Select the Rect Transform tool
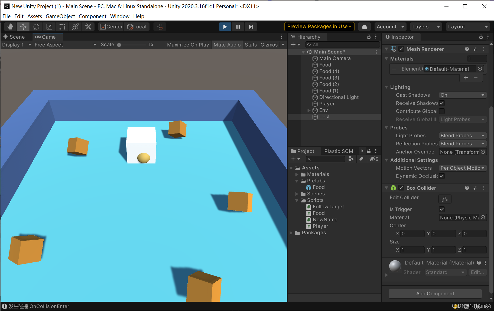 point(62,27)
